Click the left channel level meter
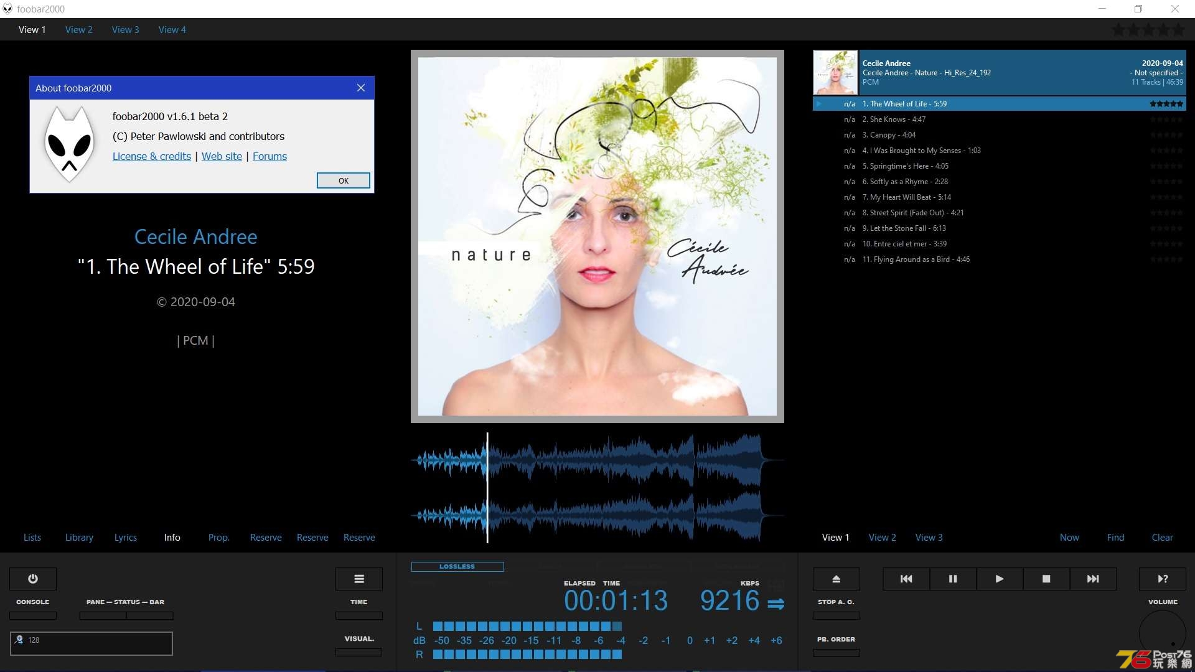Viewport: 1195px width, 672px height. 527,626
